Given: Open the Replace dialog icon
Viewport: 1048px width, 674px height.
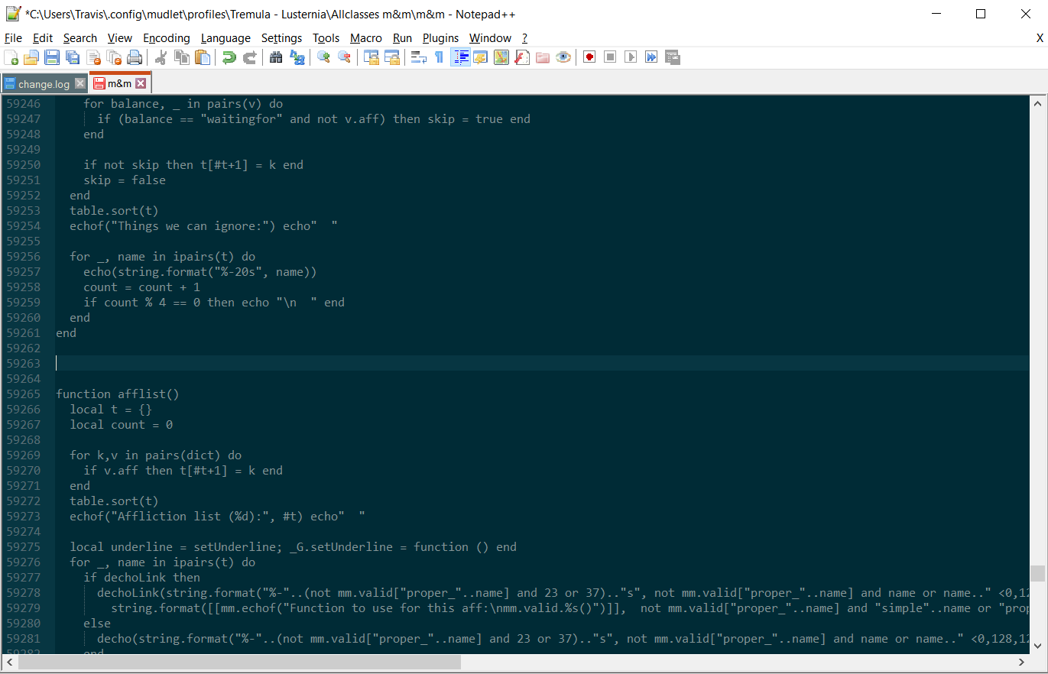Looking at the screenshot, I should tap(297, 57).
